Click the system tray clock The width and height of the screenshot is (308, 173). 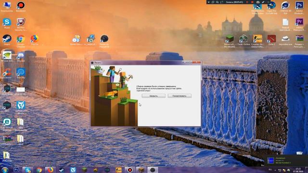point(298,170)
